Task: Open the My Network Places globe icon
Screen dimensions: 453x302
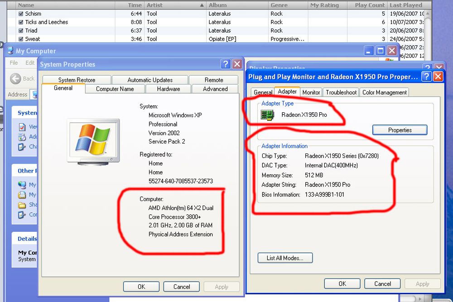Action: (22, 185)
